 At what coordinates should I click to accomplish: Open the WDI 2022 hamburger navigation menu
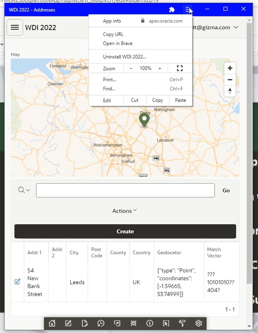click(x=15, y=27)
